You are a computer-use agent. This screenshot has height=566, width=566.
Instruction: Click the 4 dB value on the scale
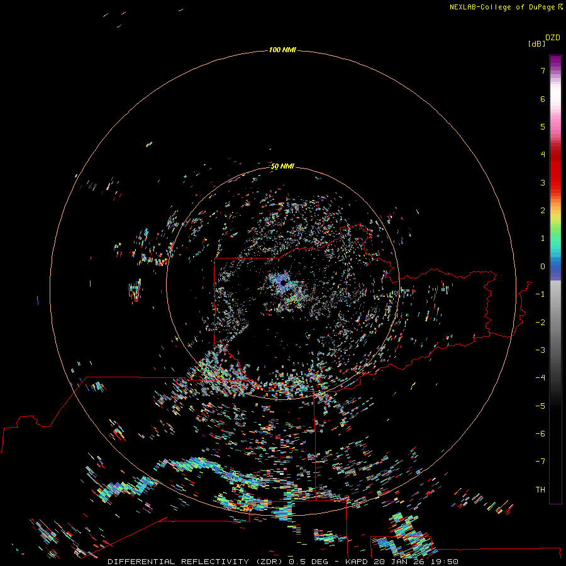(x=543, y=155)
